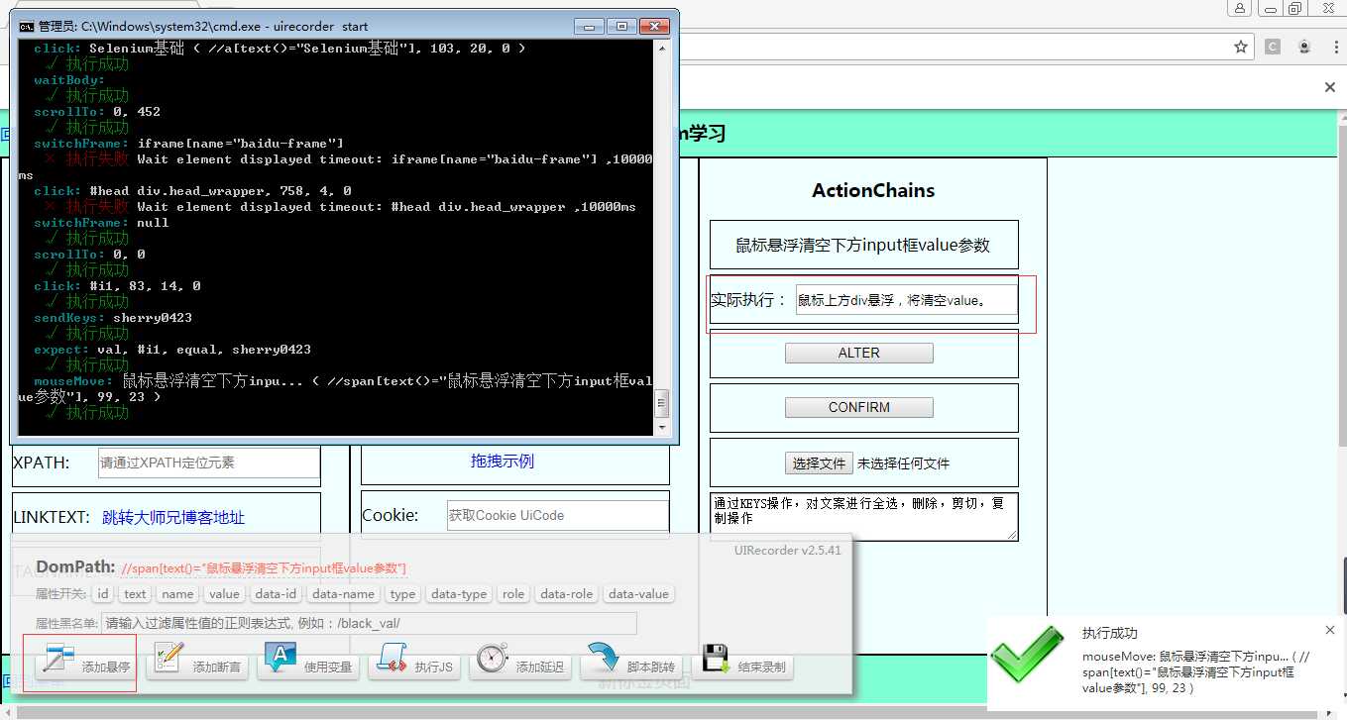Click the Chrome address bar

click(952, 47)
